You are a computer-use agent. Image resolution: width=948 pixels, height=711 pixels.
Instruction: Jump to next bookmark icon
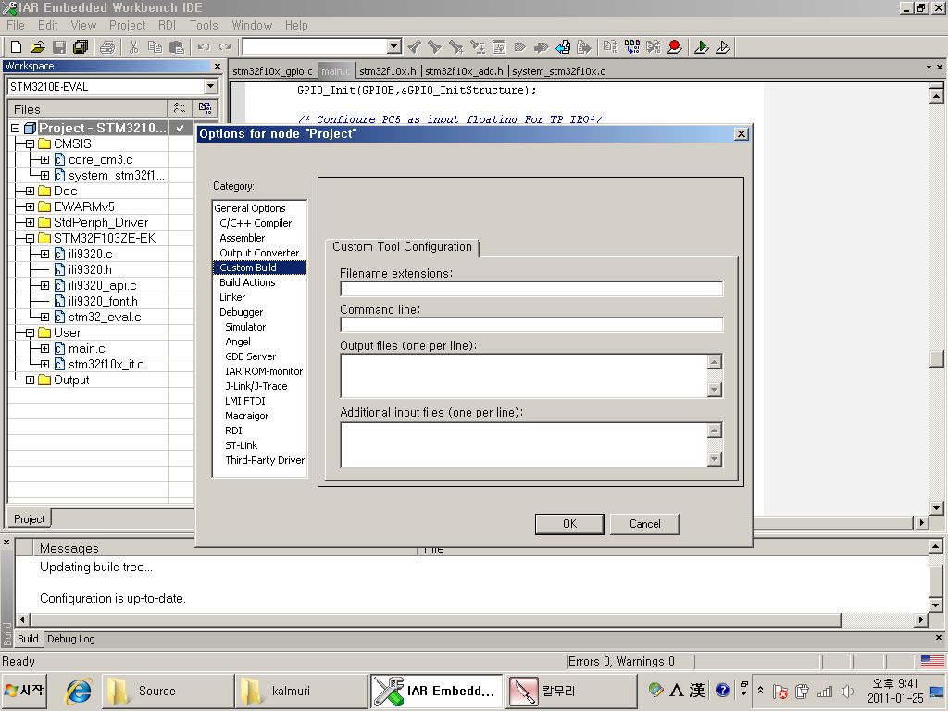click(541, 47)
